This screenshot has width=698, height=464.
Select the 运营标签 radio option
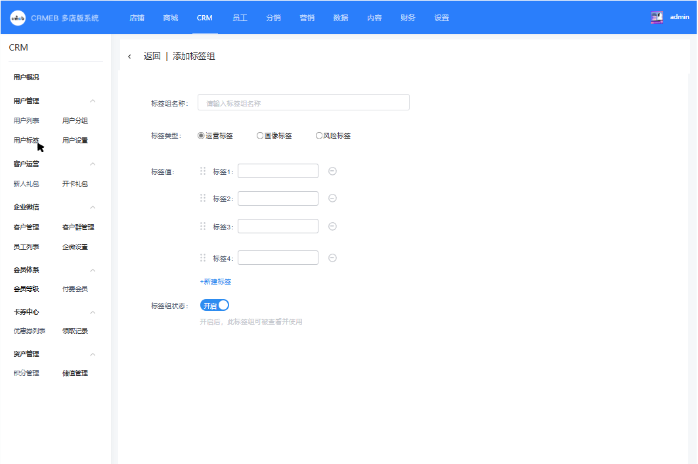[201, 135]
